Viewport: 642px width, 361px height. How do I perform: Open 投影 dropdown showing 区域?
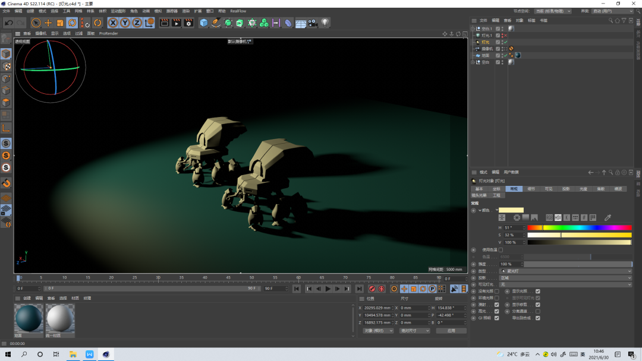(565, 278)
